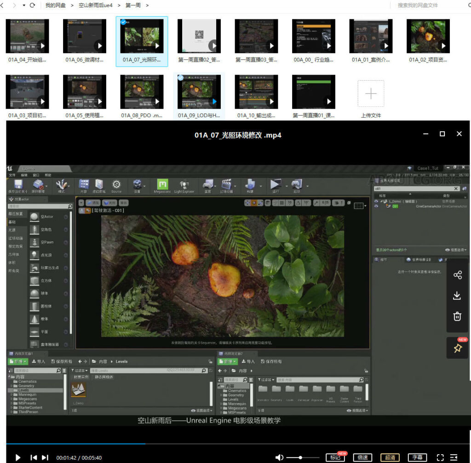This screenshot has width=471, height=463.
Task: Open the Settings gear toolbar icon
Action: point(137,186)
